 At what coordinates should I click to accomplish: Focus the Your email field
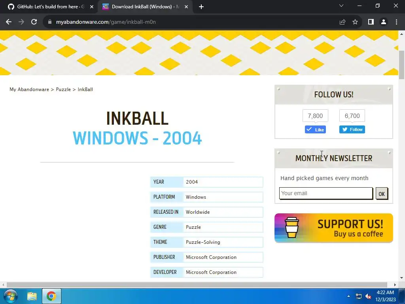326,193
